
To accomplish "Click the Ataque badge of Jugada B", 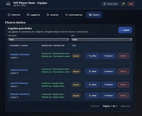I will pyautogui.click(x=76, y=71).
